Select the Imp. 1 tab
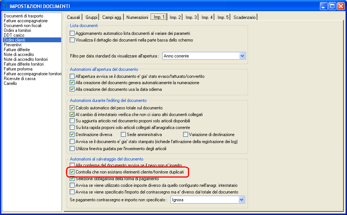347x215 pixels. pos(159,17)
